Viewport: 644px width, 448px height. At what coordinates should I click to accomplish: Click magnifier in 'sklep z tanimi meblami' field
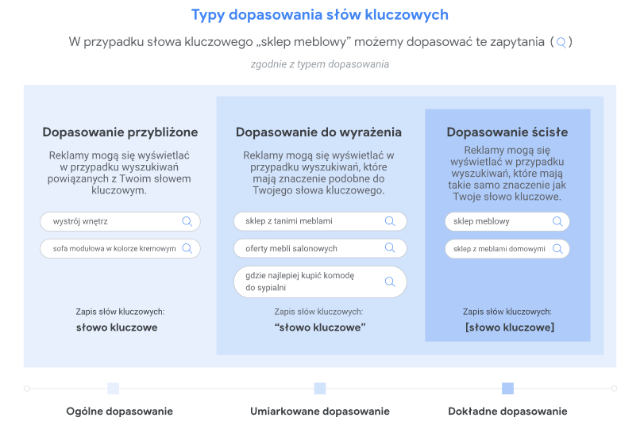coord(390,221)
